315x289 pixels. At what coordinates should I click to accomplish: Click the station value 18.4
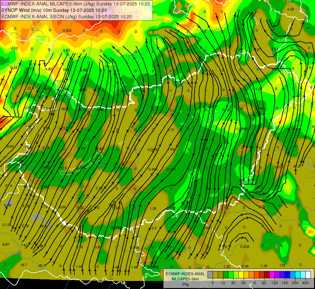(x=47, y=109)
